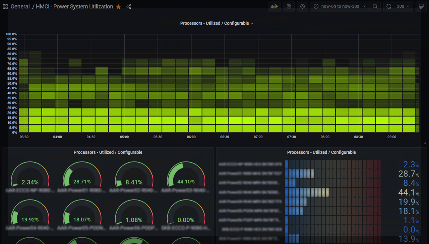Open the add panel icon

274,6
